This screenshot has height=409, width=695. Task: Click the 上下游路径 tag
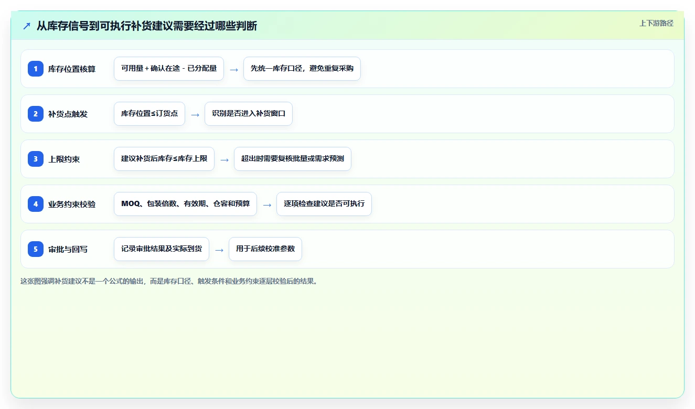656,24
